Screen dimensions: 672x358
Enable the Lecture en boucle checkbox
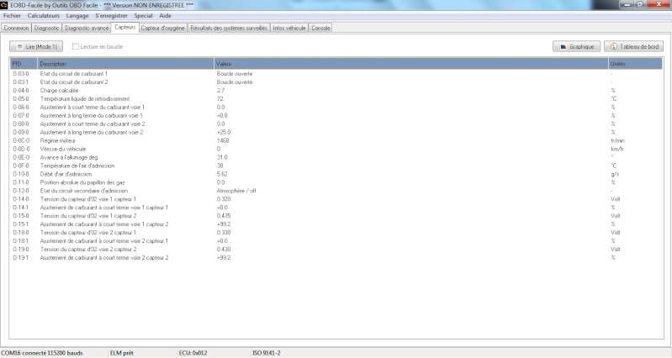[x=76, y=46]
